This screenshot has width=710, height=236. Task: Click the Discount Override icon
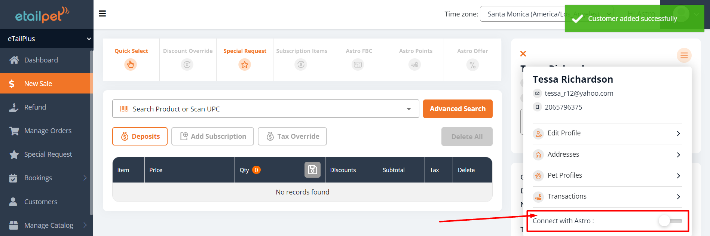point(187,65)
